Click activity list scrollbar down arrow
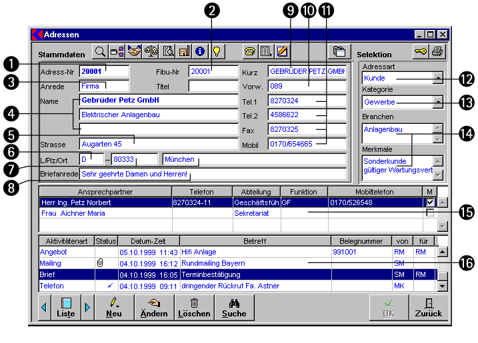Viewport: 478px width, 343px height. tap(441, 286)
